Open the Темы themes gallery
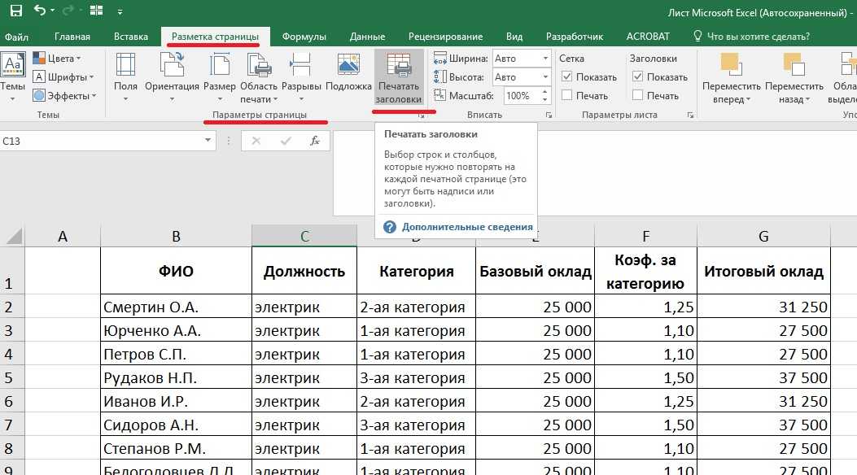Screen dimensions: 857x475 point(12,76)
